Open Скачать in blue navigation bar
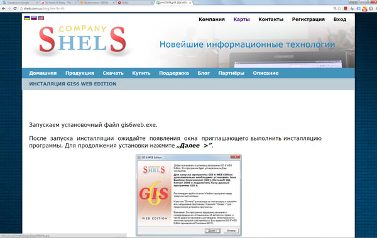Viewport: 377px width, 238px height. tap(113, 73)
